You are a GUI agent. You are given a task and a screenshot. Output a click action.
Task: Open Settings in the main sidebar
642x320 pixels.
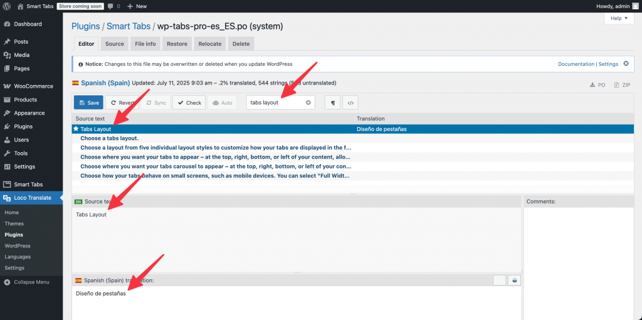tap(31, 167)
